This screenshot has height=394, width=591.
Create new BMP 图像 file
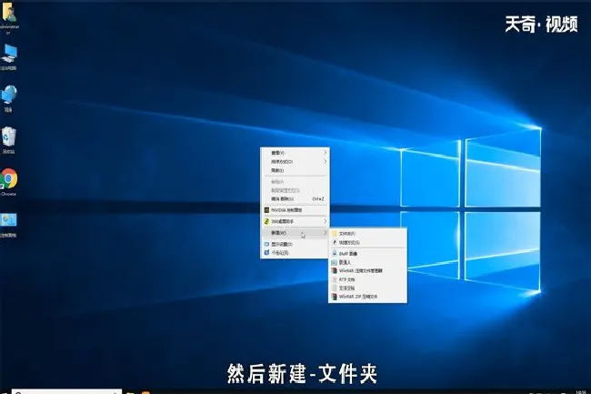click(x=367, y=254)
